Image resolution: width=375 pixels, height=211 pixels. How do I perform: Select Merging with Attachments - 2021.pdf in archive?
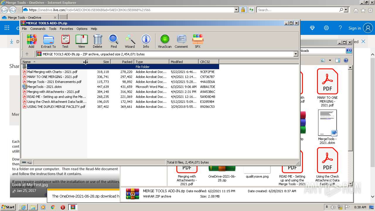120,92
